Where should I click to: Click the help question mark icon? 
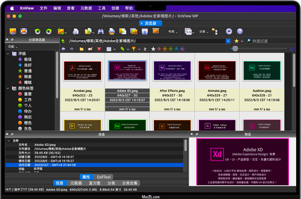pos(240,31)
